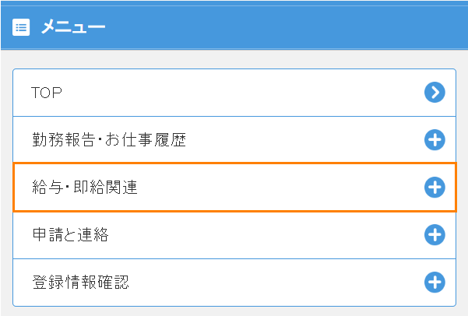Click the list icon beside メニュー header

click(21, 27)
